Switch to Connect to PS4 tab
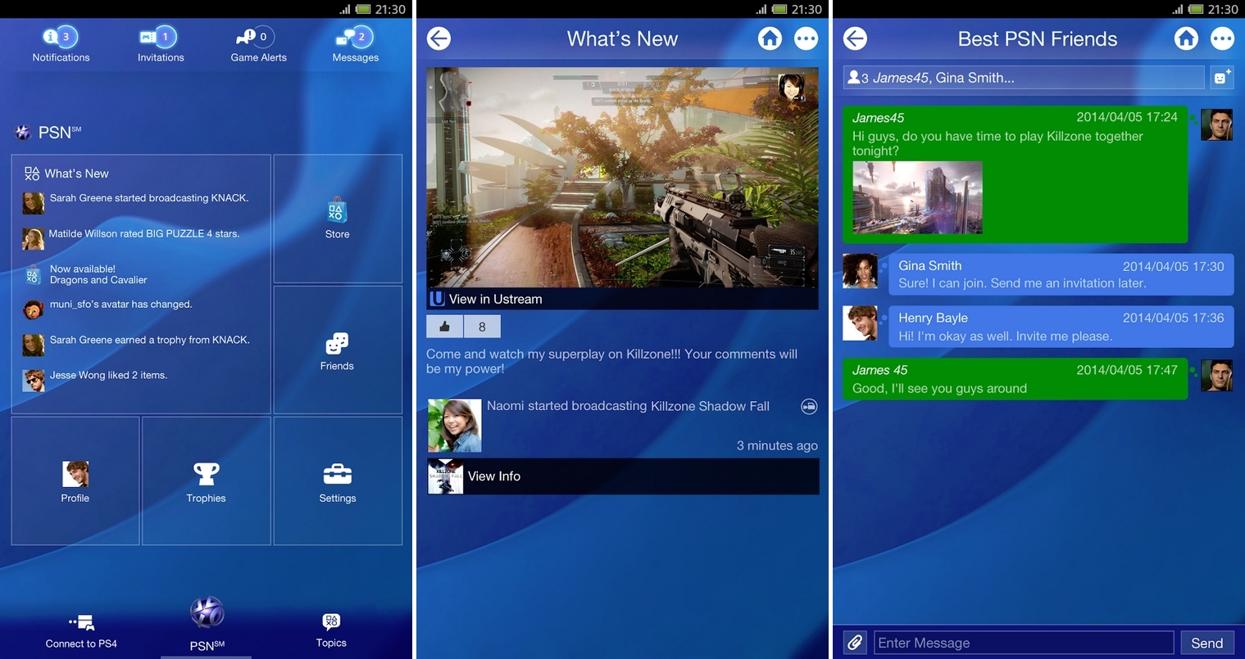 (81, 631)
